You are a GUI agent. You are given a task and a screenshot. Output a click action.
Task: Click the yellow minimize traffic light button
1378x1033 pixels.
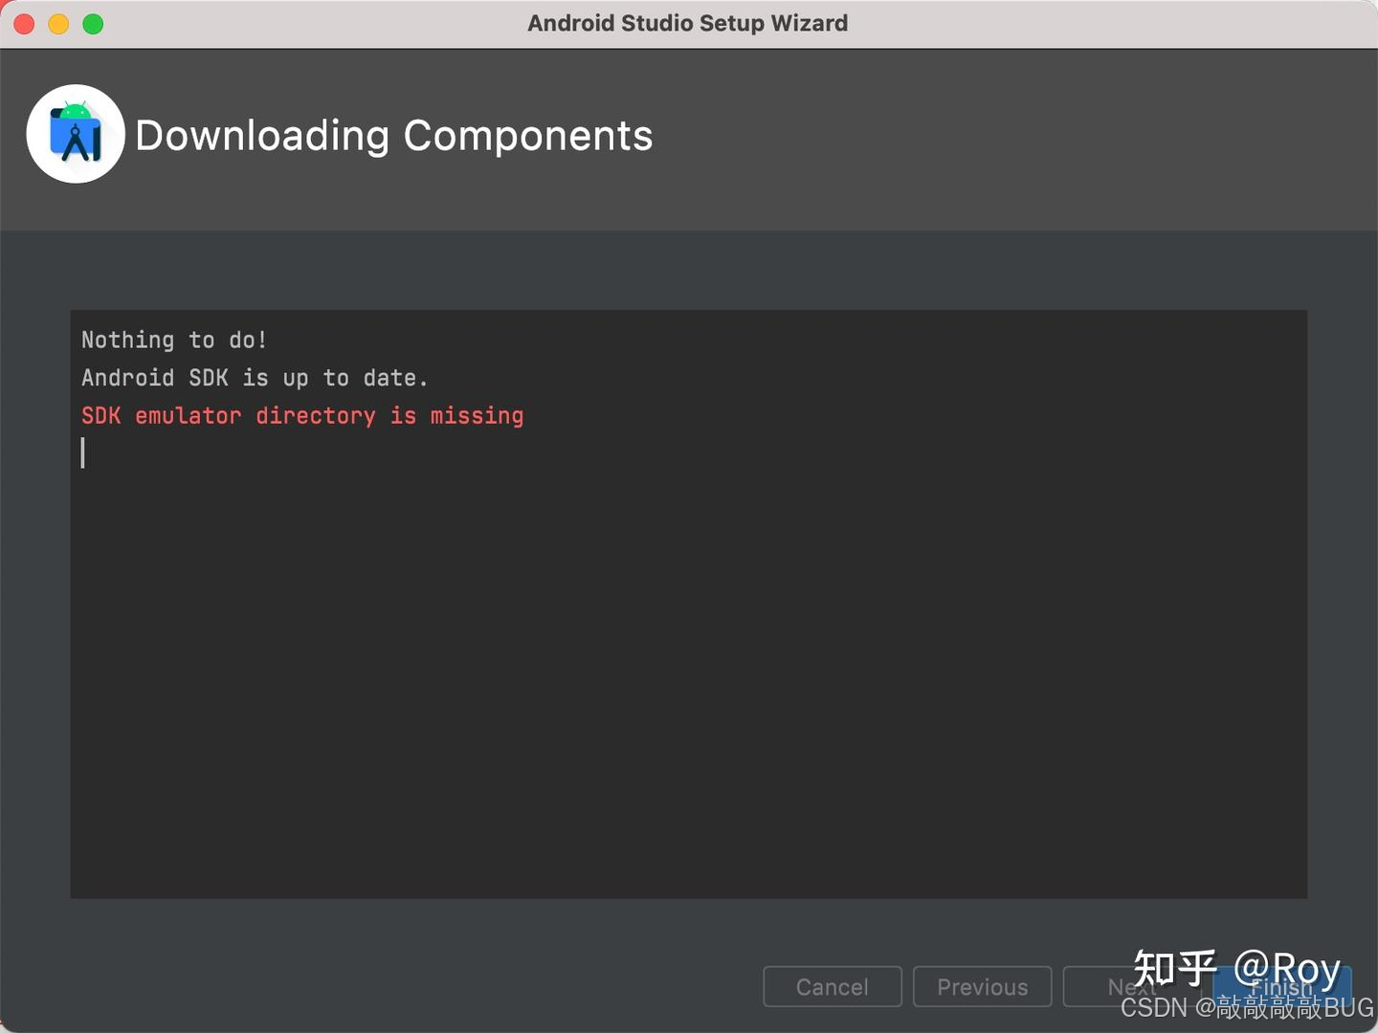coord(57,23)
